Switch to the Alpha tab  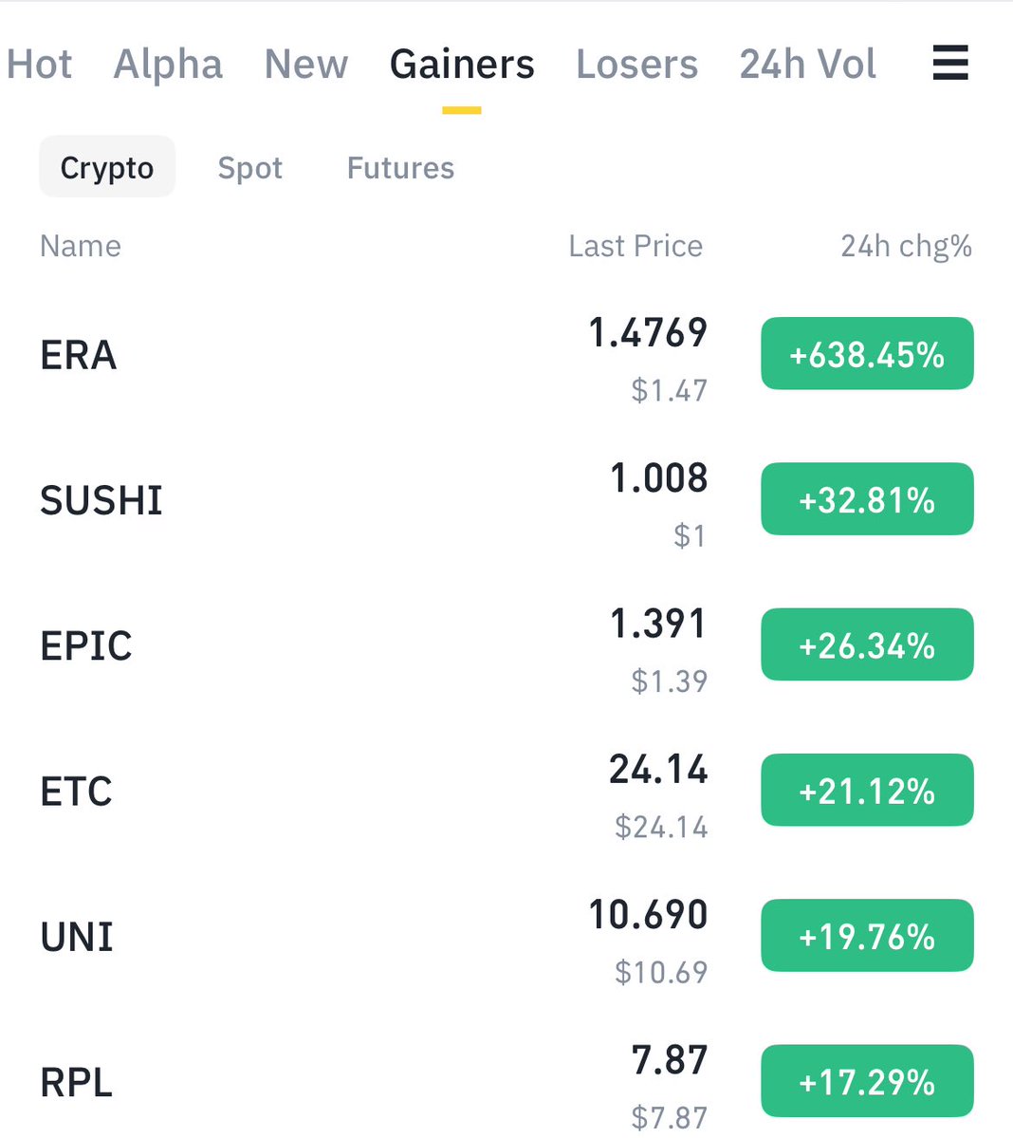pyautogui.click(x=168, y=64)
